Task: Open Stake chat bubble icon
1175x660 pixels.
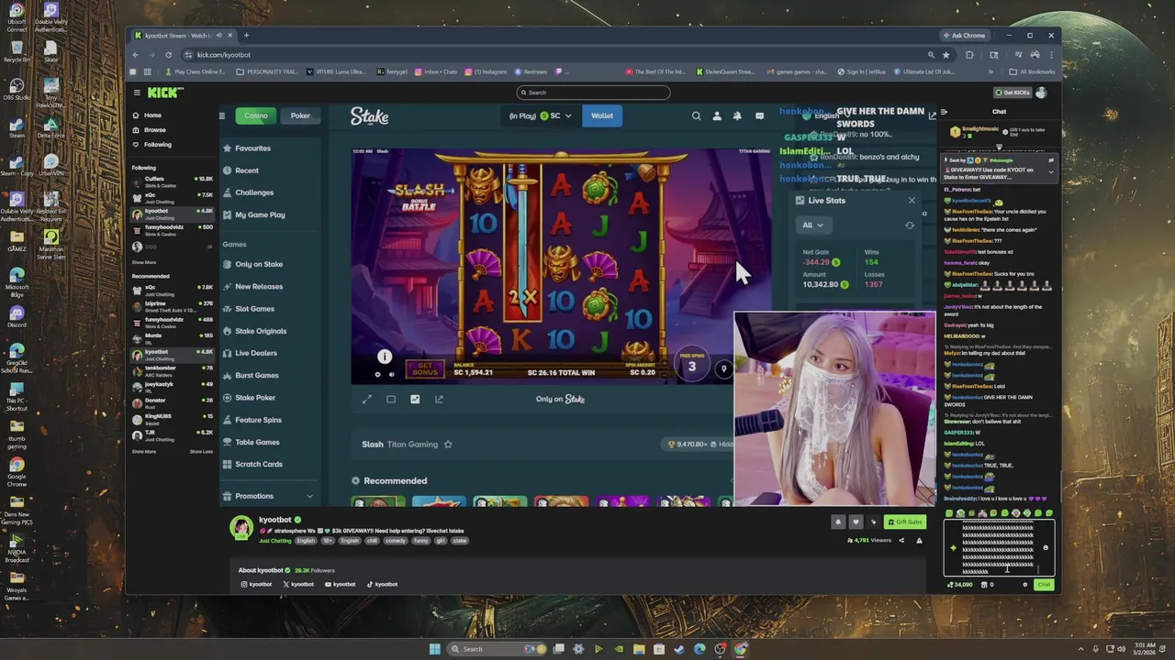Action: pyautogui.click(x=759, y=115)
